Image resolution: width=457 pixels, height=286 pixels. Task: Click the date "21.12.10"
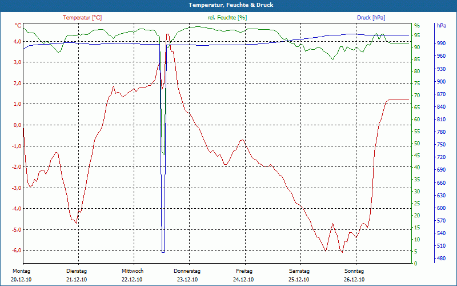(77, 280)
